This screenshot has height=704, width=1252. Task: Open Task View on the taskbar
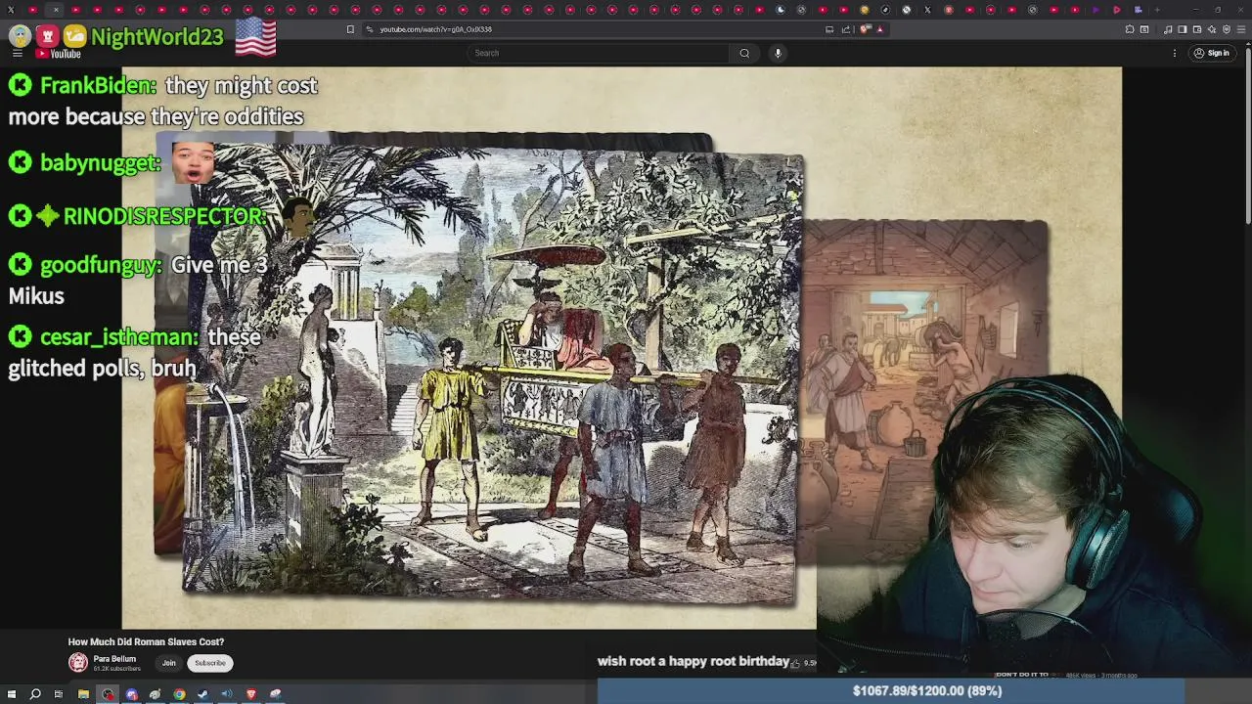(59, 694)
